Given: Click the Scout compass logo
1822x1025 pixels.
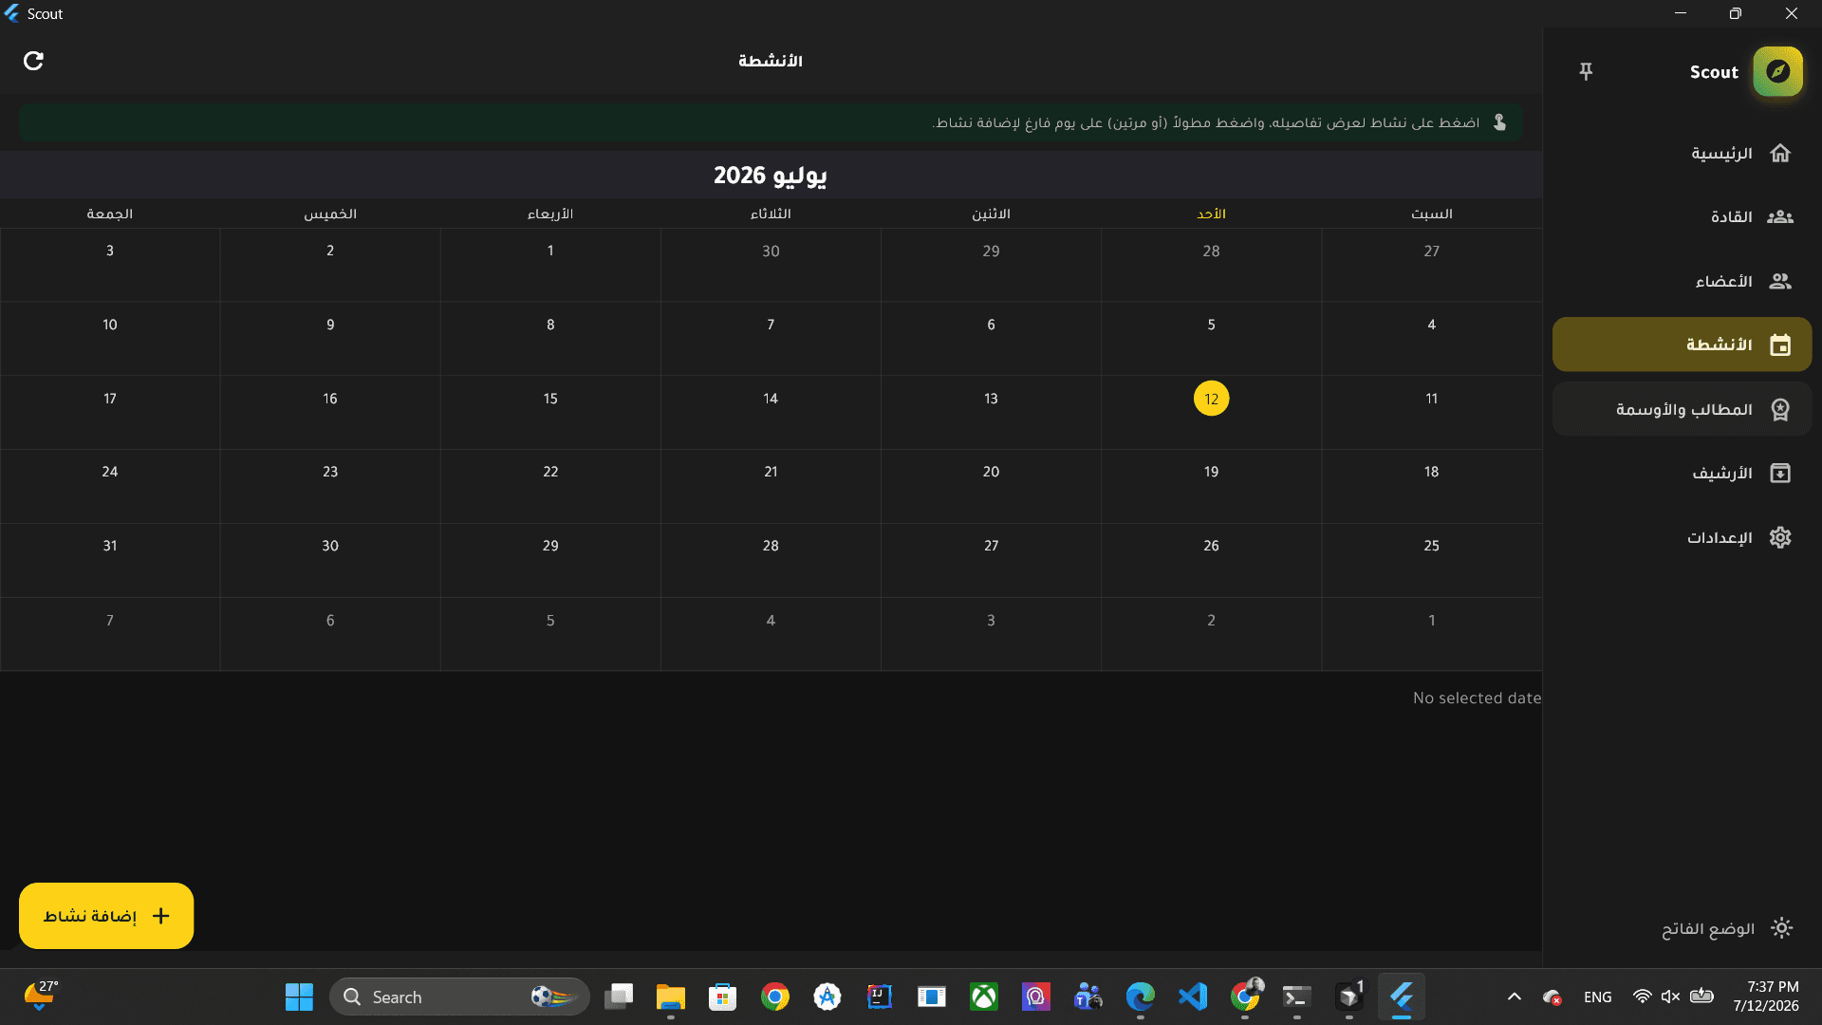Looking at the screenshot, I should pyautogui.click(x=1777, y=71).
